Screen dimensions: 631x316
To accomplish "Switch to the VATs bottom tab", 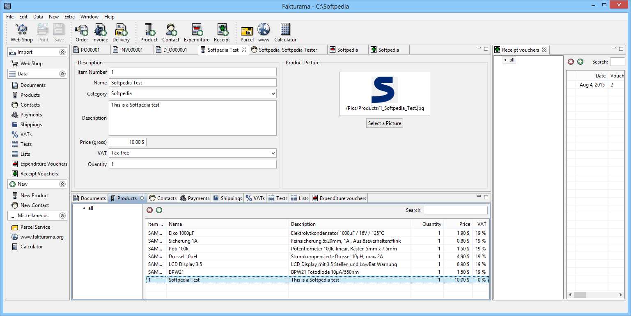I will pos(255,198).
